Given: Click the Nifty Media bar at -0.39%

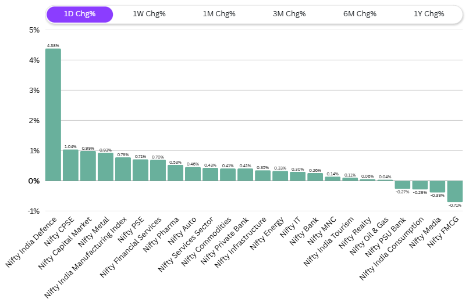Looking at the screenshot, I should point(438,186).
